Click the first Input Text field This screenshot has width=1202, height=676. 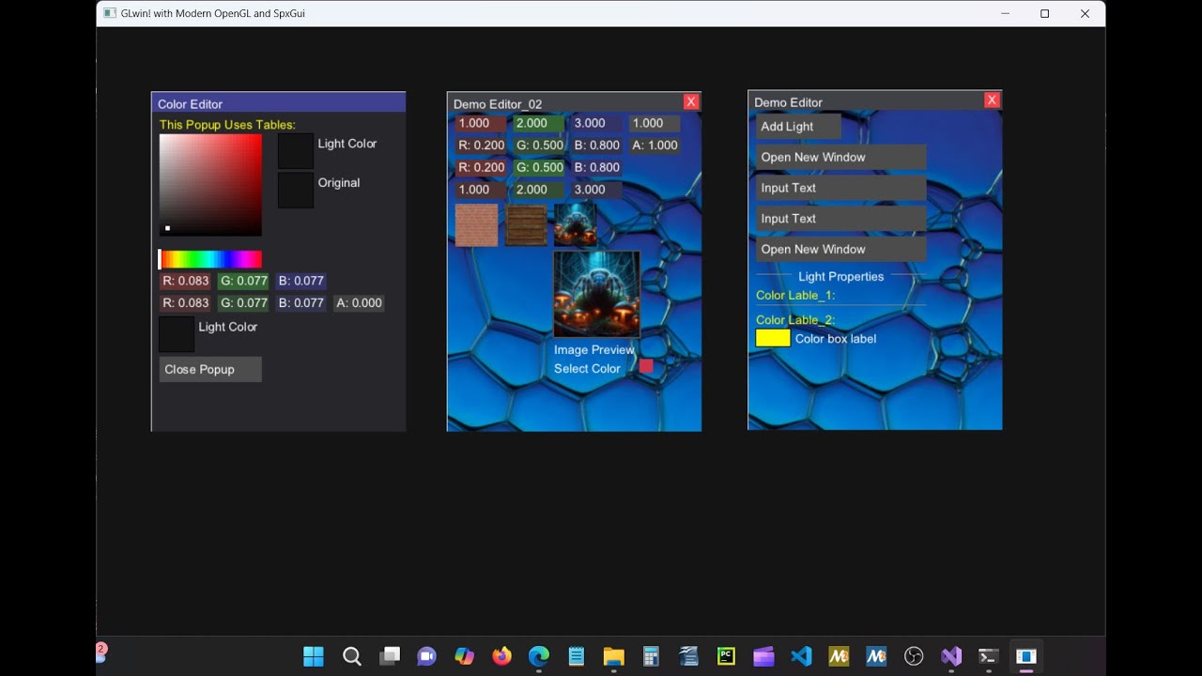(x=841, y=188)
